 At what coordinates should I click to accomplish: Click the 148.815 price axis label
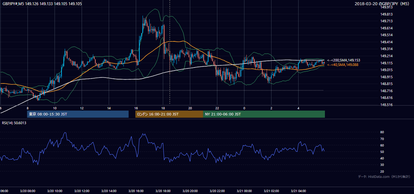pos(386,84)
